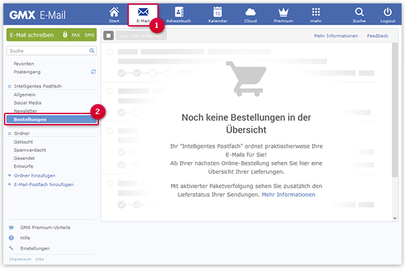Click the Feedback link

(377, 36)
